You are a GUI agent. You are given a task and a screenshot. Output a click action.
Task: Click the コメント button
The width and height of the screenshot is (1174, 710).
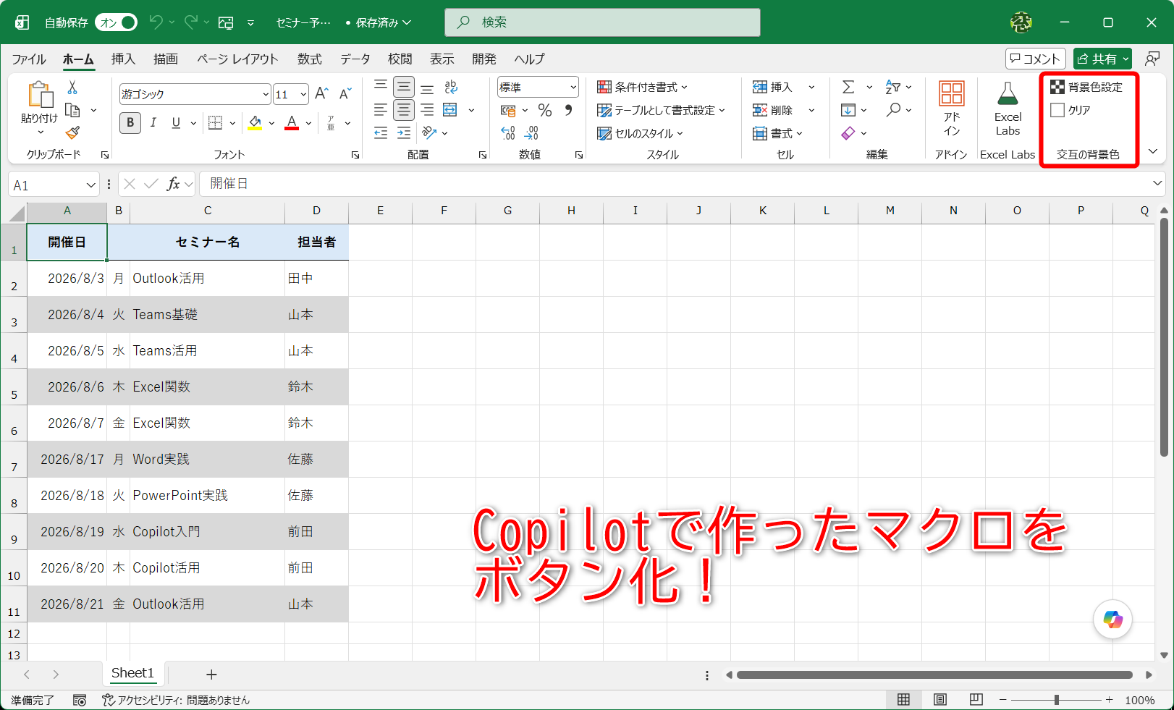tap(1035, 59)
